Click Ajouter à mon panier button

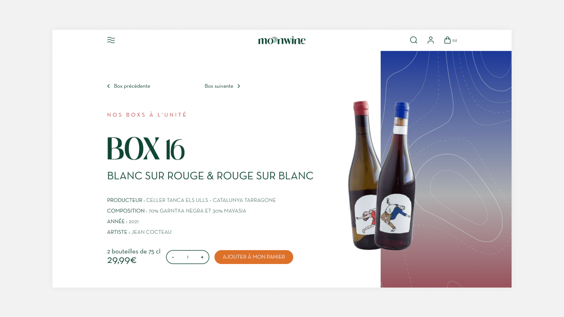254,257
